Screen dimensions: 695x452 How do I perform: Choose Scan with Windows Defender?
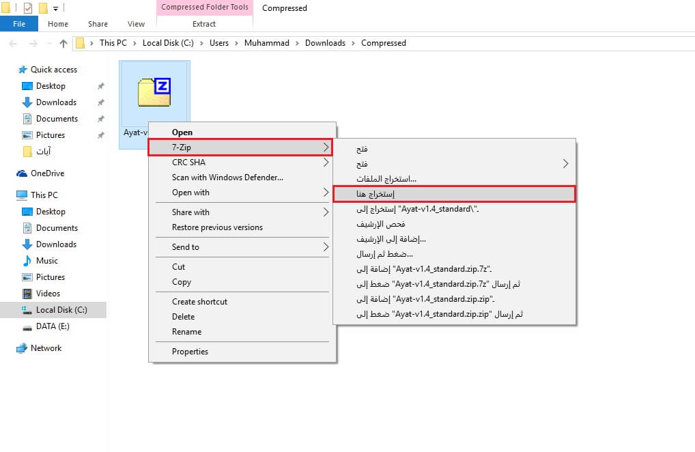242,178
